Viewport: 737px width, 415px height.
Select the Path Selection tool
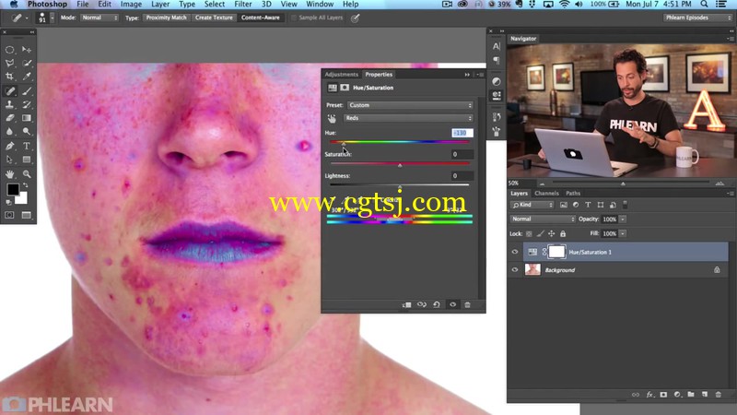coord(9,160)
